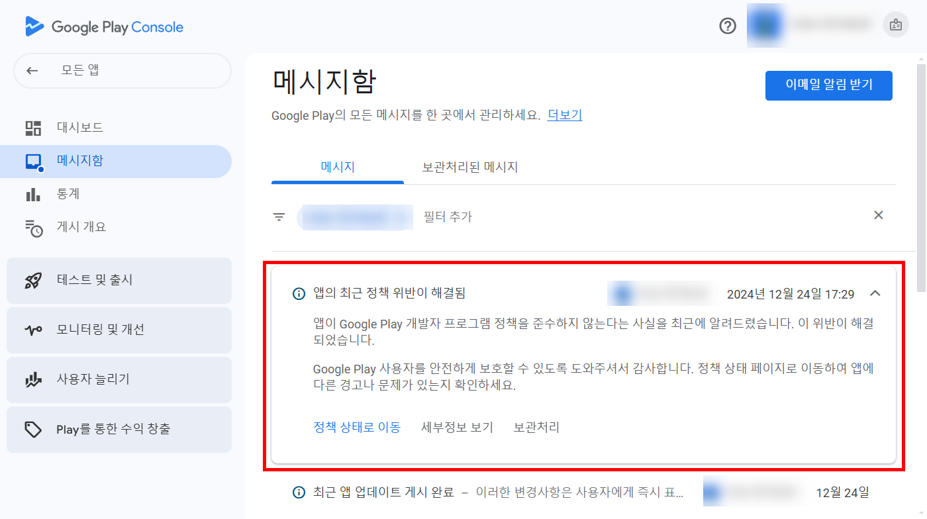Click 보관처리 button
The width and height of the screenshot is (927, 519).
(537, 428)
